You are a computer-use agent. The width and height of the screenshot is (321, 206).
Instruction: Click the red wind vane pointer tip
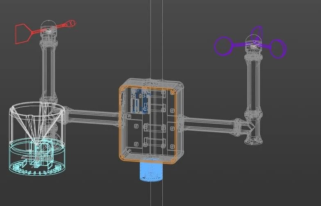72,23
